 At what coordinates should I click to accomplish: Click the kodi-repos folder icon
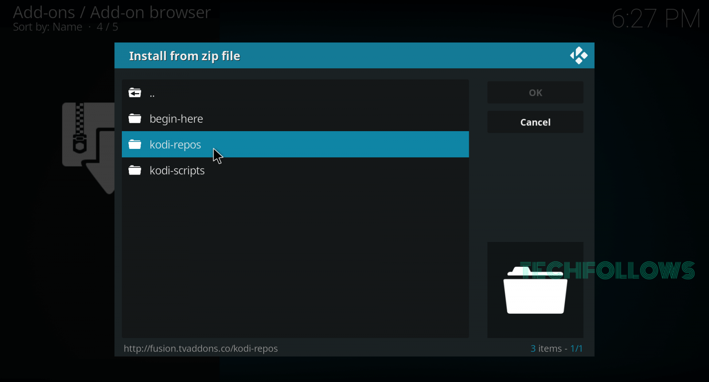pos(135,144)
